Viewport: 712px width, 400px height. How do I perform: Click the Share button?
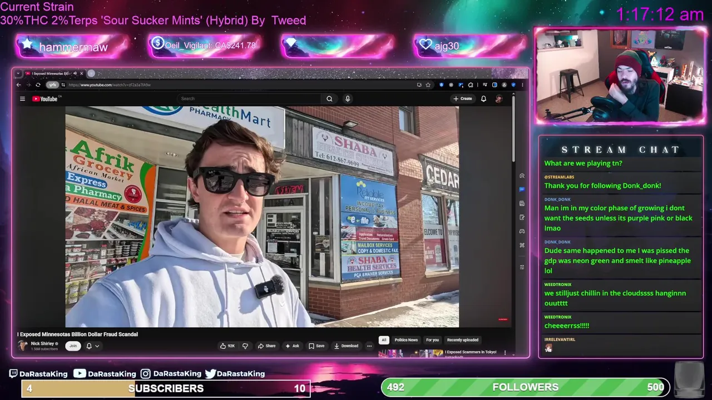pos(266,346)
